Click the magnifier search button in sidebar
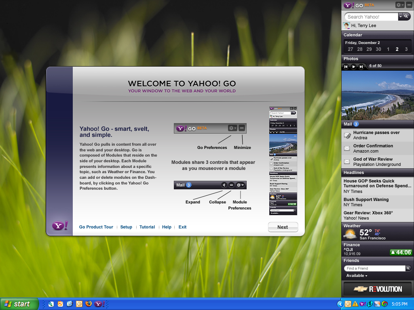The width and height of the screenshot is (414, 310). (406, 17)
